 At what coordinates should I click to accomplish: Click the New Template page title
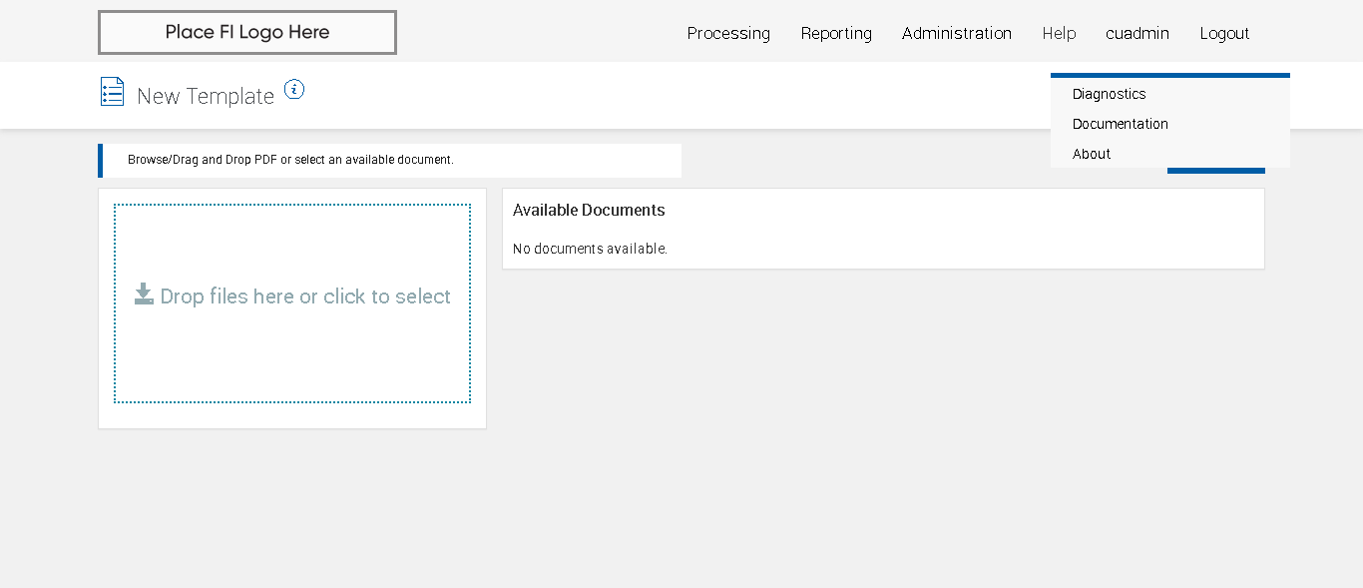(206, 96)
